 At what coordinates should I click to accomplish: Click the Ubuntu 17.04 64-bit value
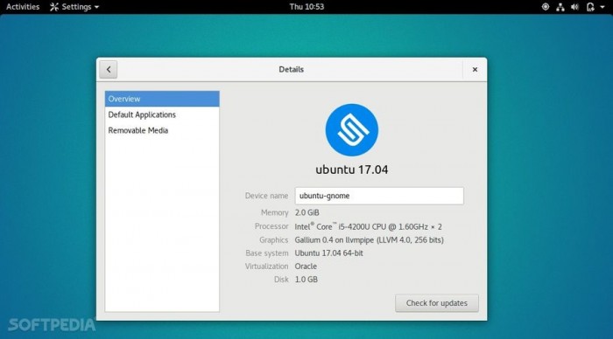(328, 253)
